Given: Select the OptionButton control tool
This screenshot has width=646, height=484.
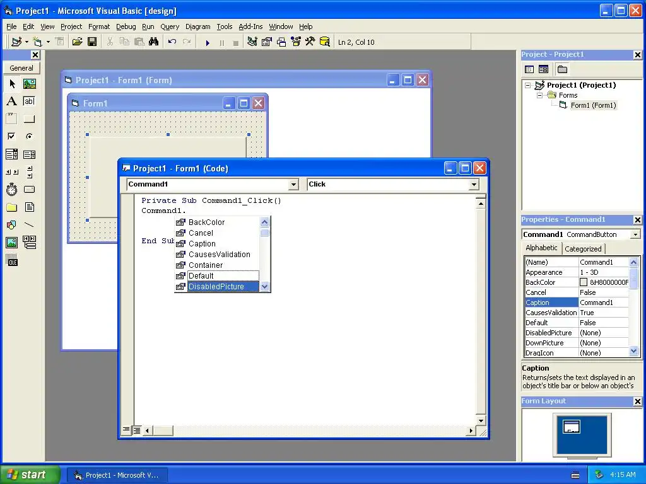Looking at the screenshot, I should [x=29, y=136].
